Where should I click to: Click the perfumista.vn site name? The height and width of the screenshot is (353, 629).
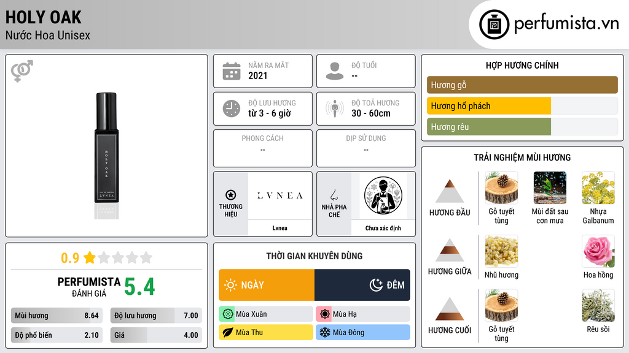pyautogui.click(x=566, y=23)
